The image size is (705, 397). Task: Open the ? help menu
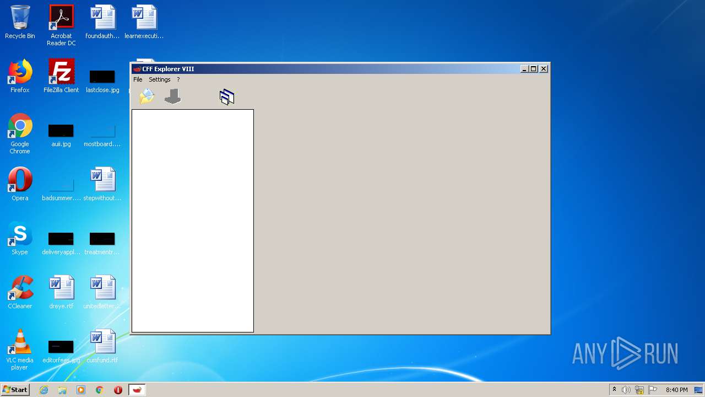coord(178,79)
